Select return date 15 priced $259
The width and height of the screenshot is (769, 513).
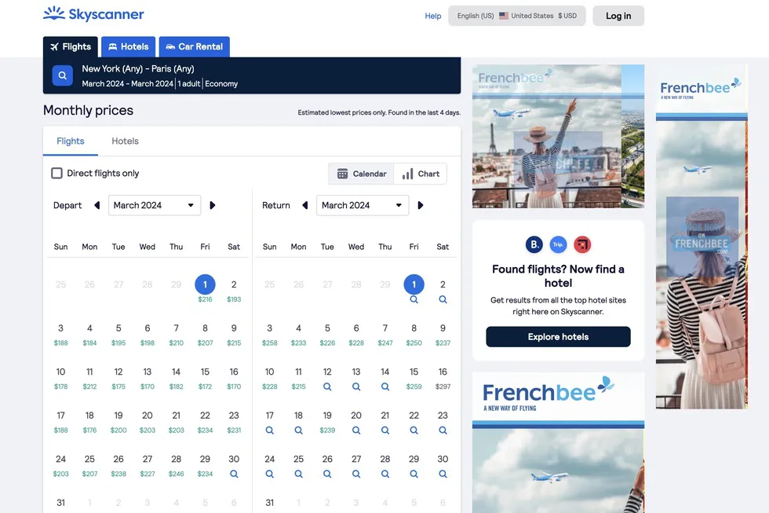[x=414, y=378]
